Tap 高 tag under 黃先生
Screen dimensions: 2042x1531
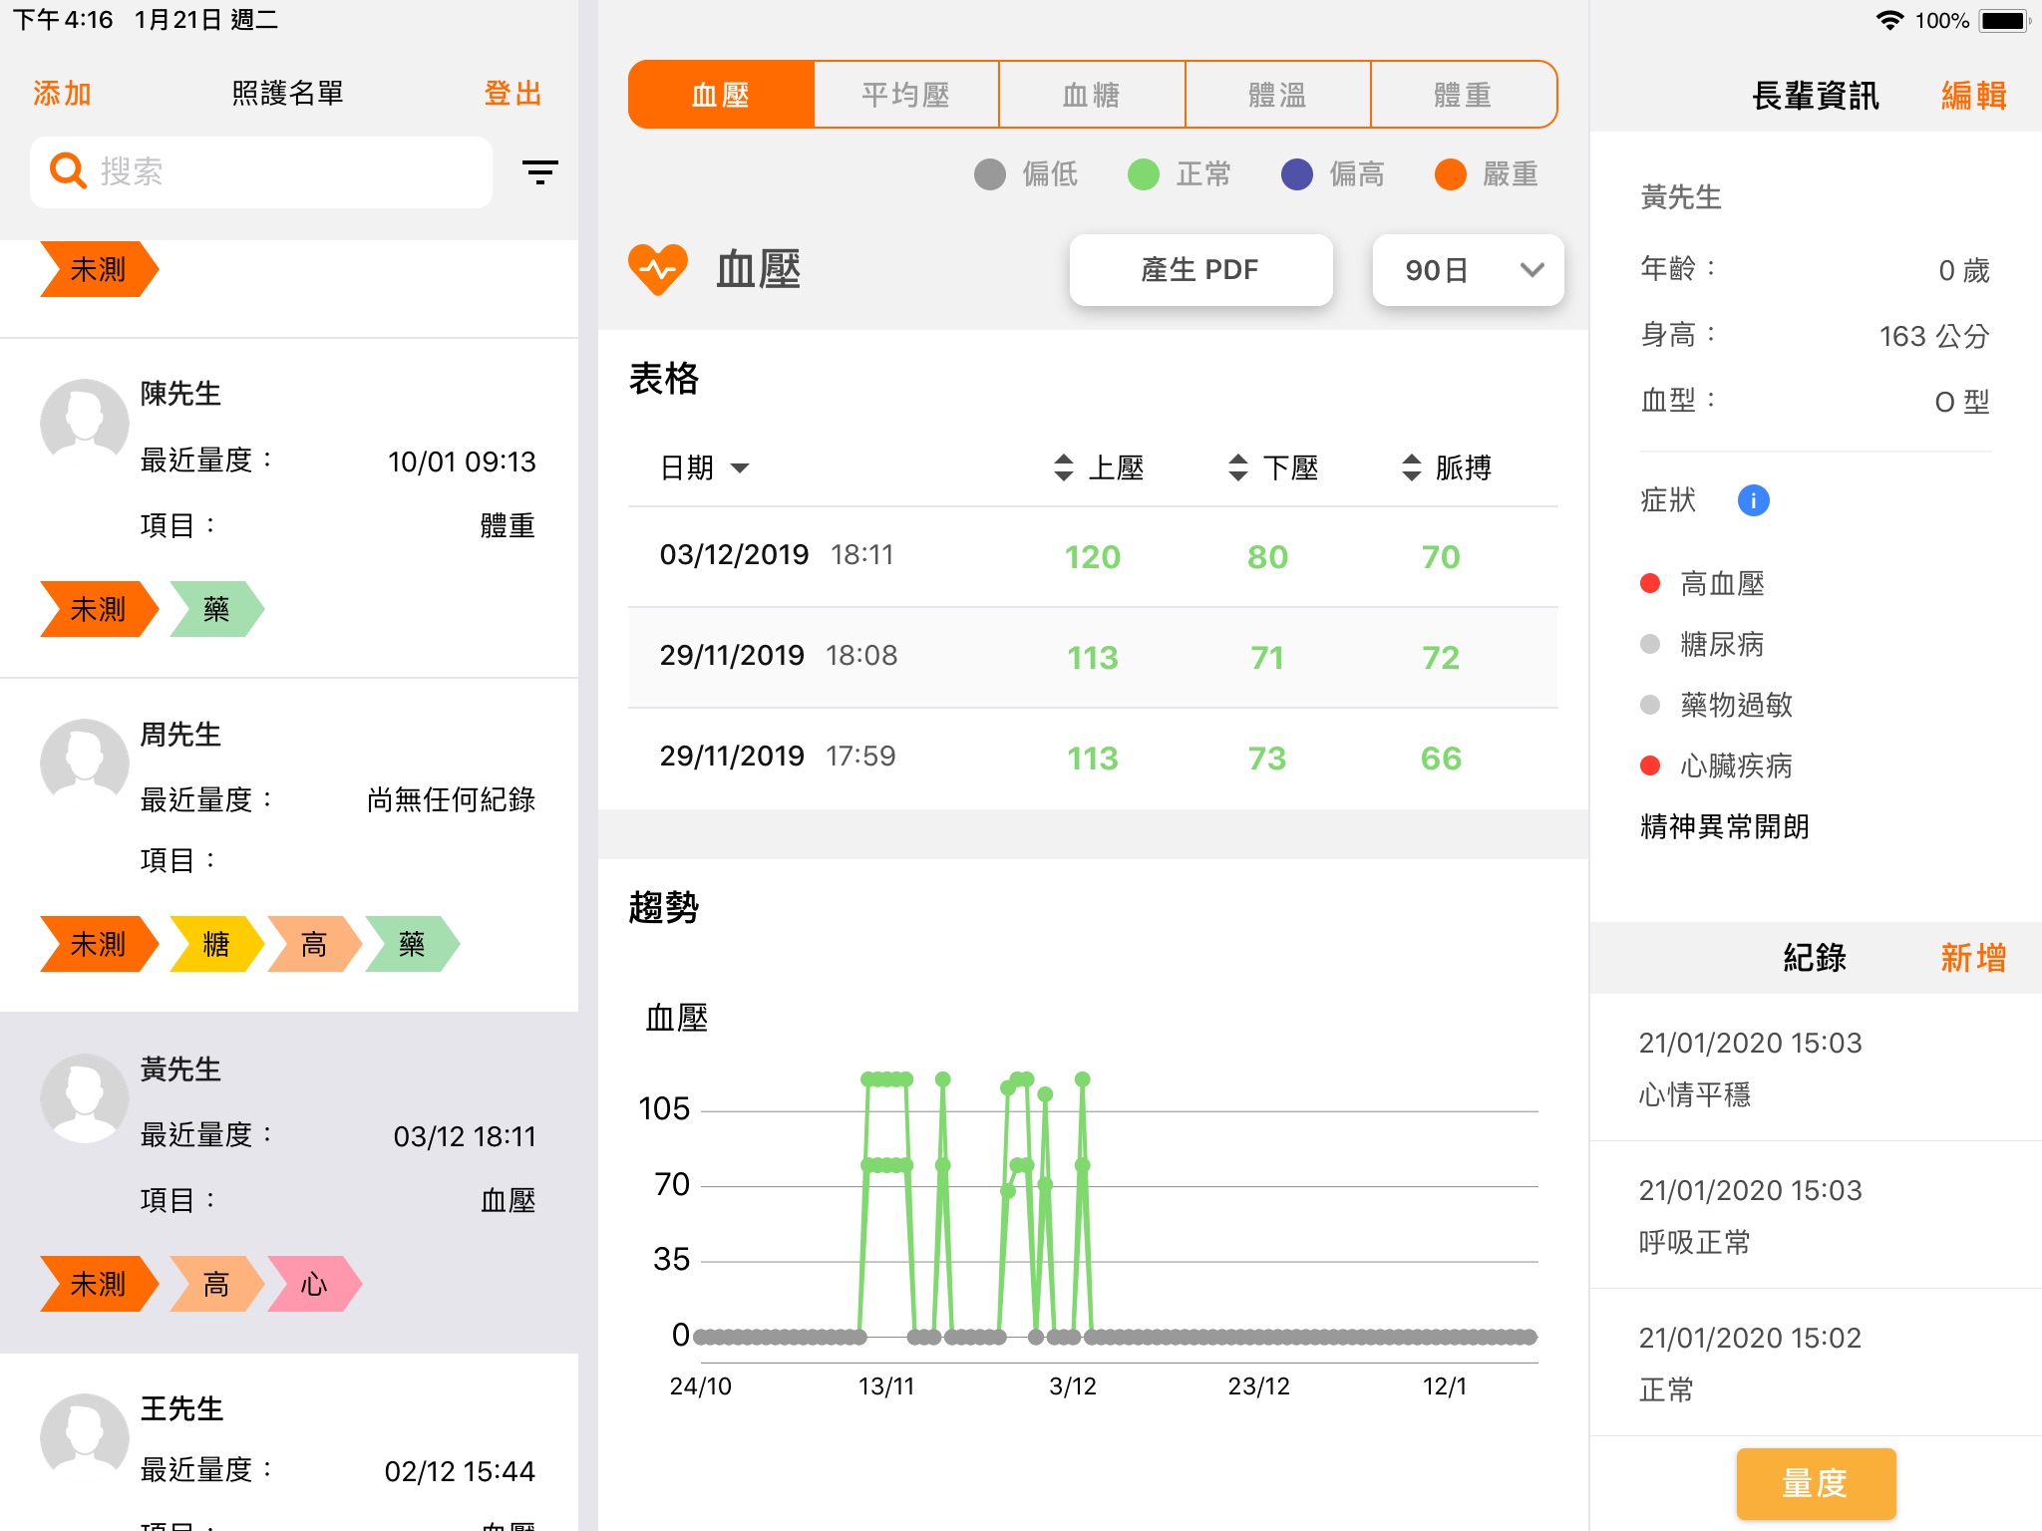click(x=216, y=1284)
